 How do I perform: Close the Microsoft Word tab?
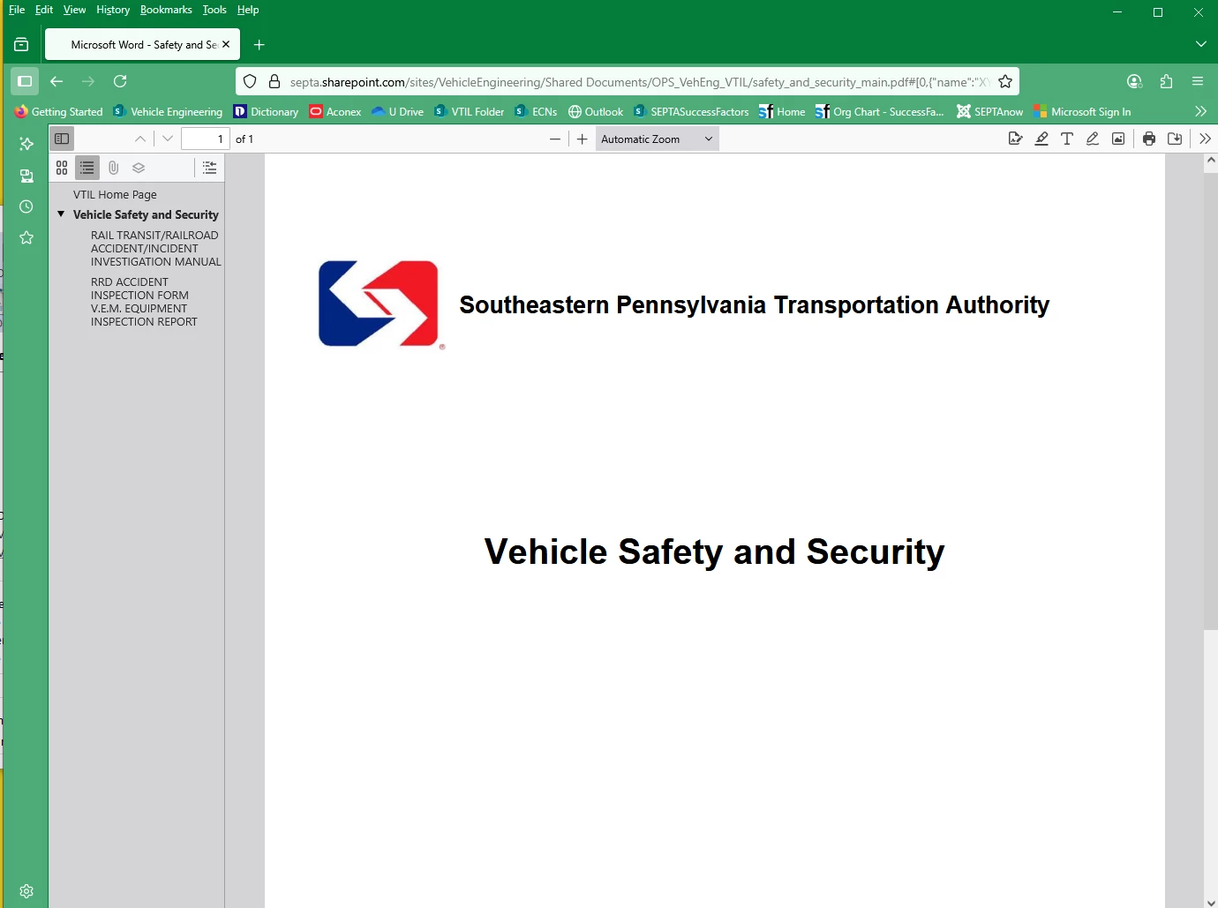tap(226, 44)
